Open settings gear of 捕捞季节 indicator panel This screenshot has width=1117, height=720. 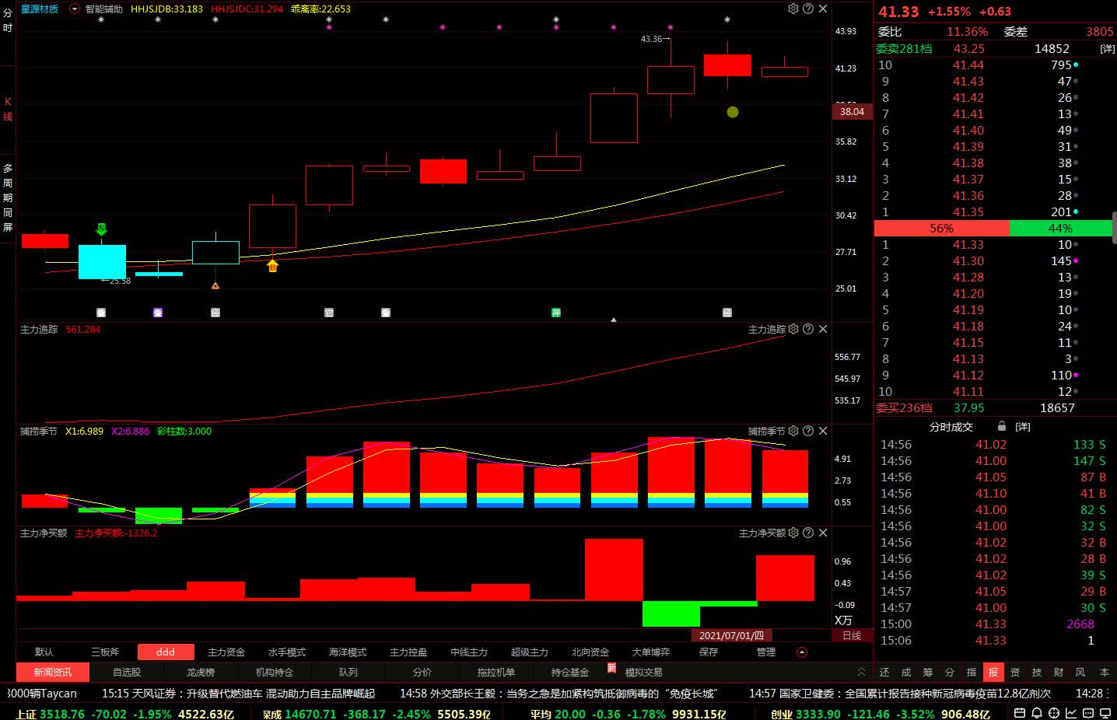[793, 431]
